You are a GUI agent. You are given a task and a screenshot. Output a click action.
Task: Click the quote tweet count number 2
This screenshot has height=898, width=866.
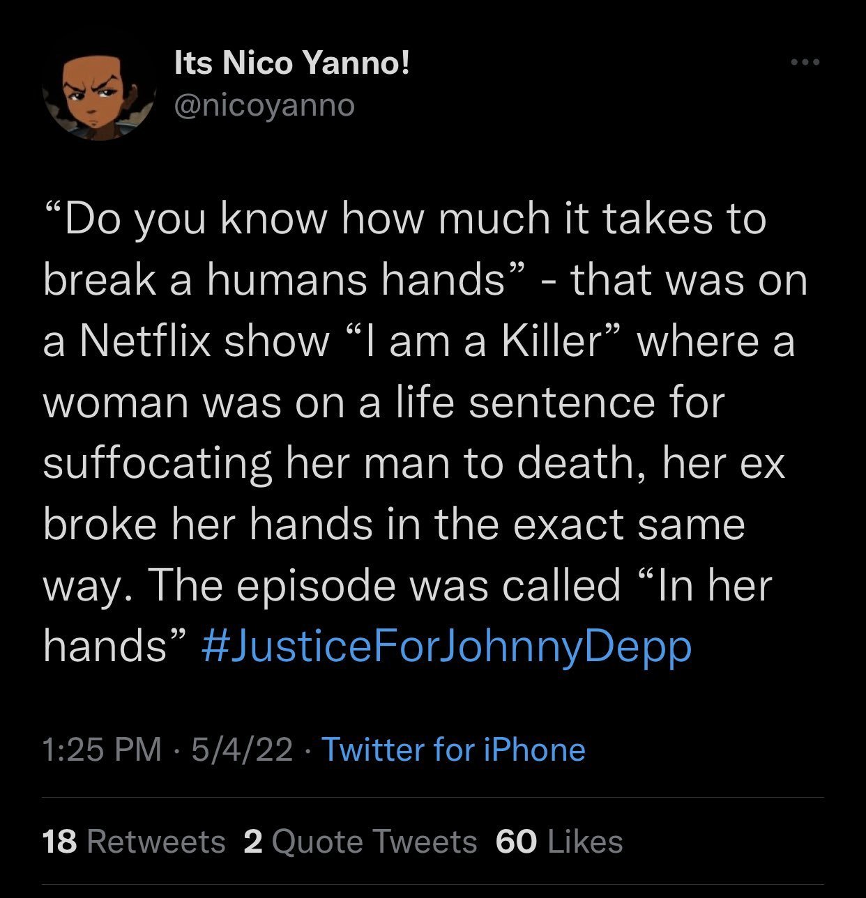coord(253,842)
